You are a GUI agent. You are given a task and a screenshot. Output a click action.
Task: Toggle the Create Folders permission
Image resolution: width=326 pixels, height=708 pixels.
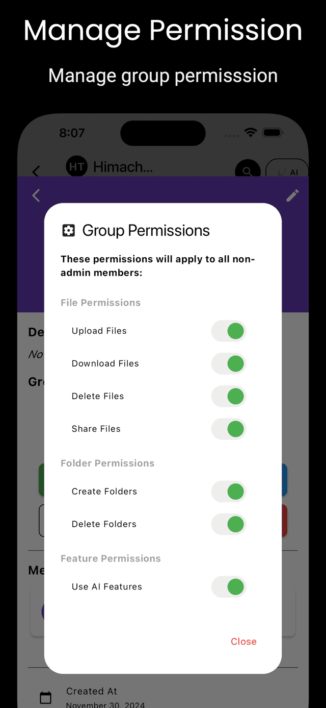coord(228,492)
